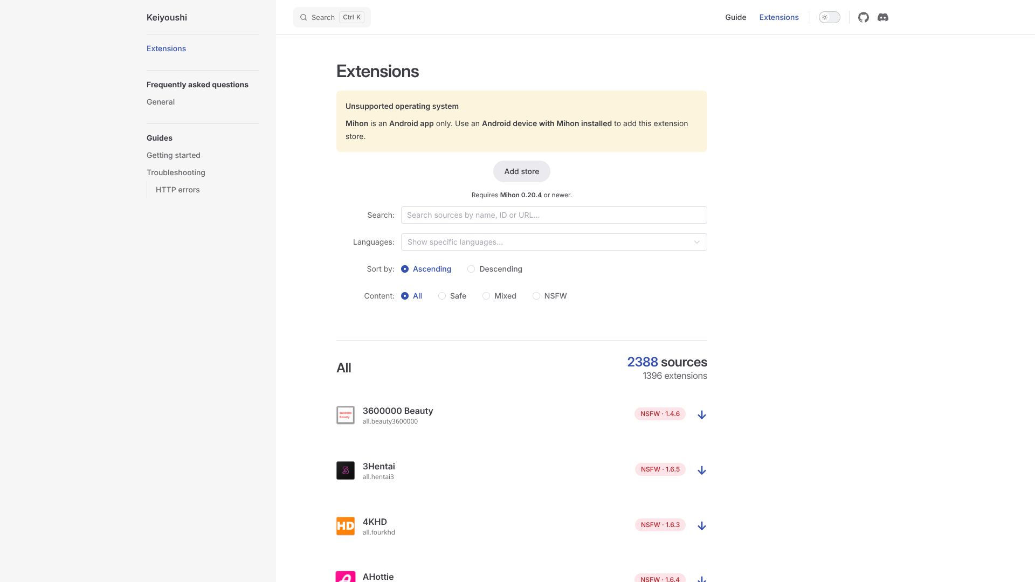Click the AHottie extension name
This screenshot has height=582, width=1035.
click(x=378, y=577)
